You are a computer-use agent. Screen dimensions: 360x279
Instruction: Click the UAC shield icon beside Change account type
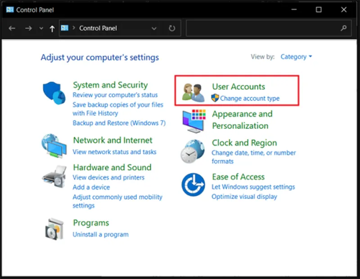[x=215, y=98]
